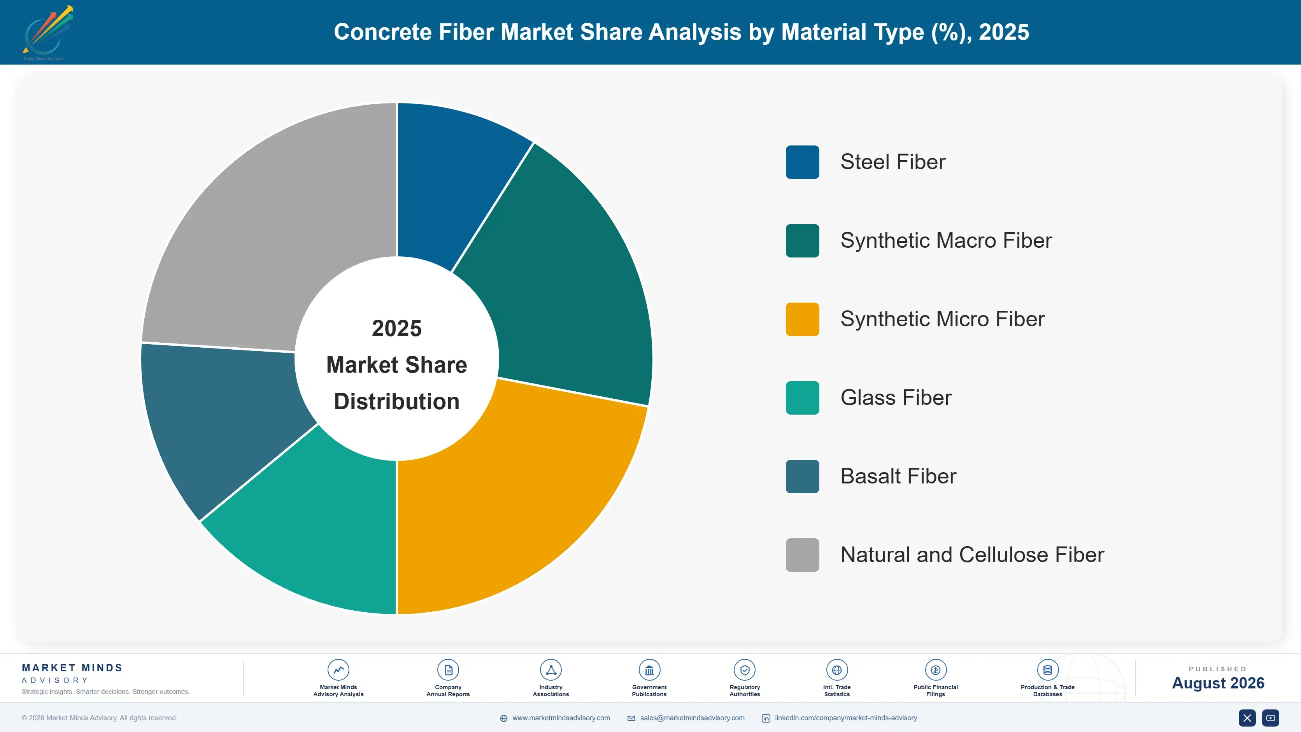Click the chart title in the header
The image size is (1301, 732).
click(x=681, y=32)
